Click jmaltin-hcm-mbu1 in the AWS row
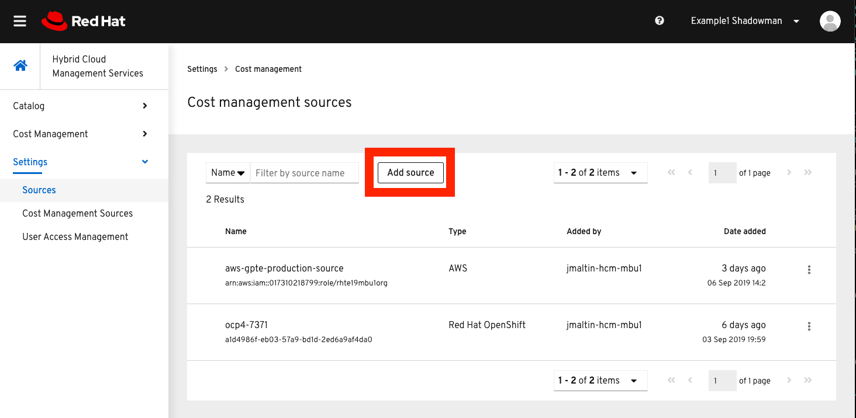 click(x=604, y=269)
